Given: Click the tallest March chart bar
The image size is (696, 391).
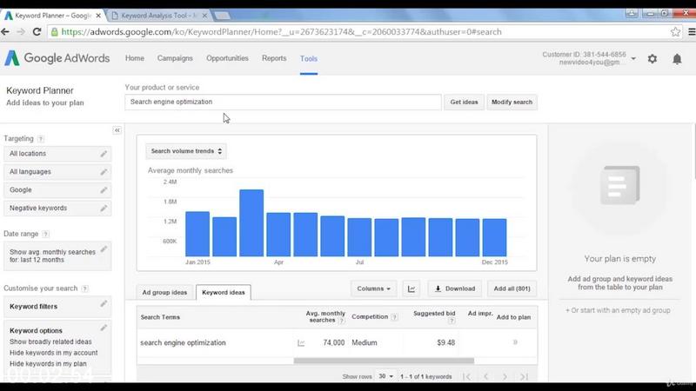Looking at the screenshot, I should click(251, 223).
